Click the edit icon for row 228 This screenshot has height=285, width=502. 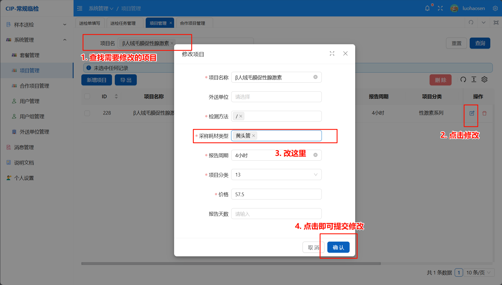click(x=472, y=113)
